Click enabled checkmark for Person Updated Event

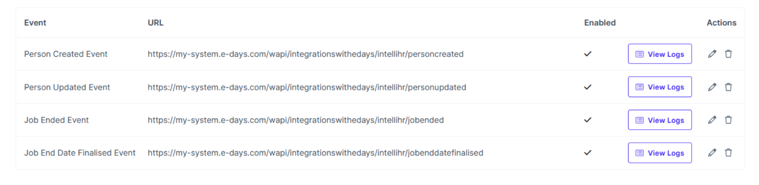(588, 87)
